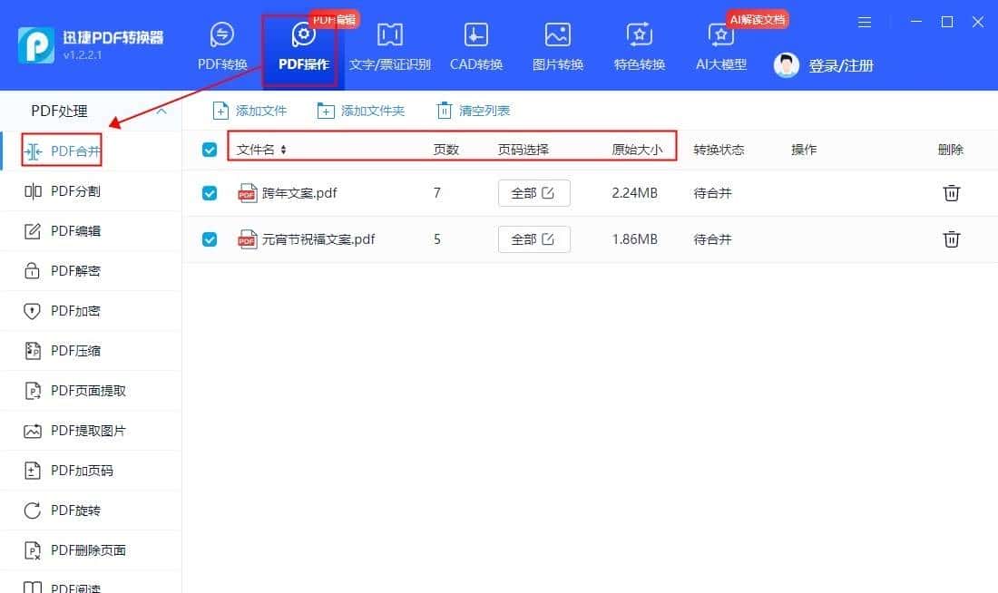Uncheck the 元宵节祝福文案.pdf checkbox
Screen dimensions: 998x593
(210, 238)
